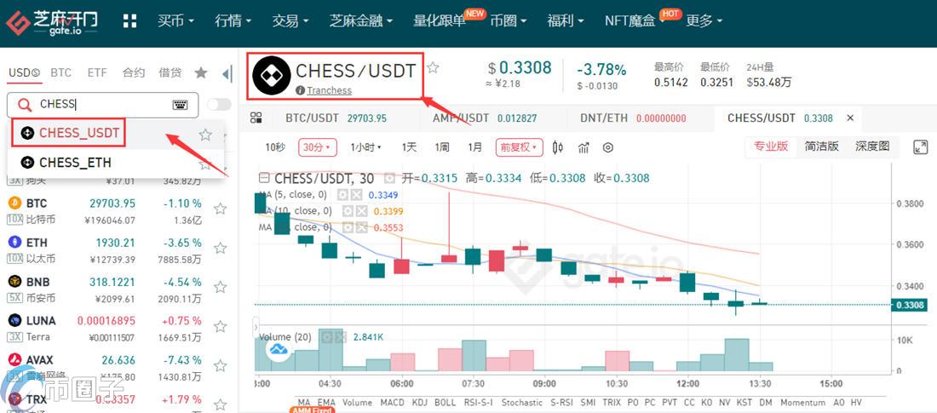937x413 pixels.
Task: Collapse the market sidebar panel arrow
Action: pyautogui.click(x=227, y=74)
